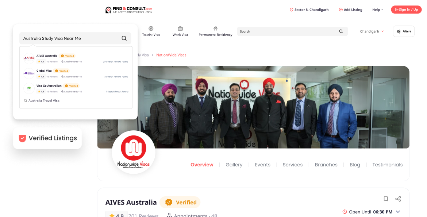Click the Sector 8, Chandigarh location

pyautogui.click(x=309, y=10)
